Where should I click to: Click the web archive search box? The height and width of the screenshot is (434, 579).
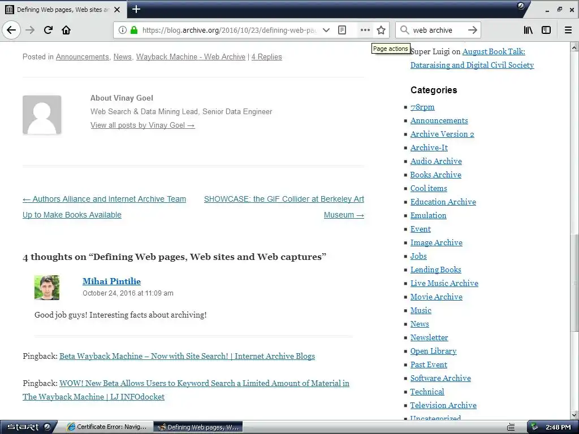tap(438, 31)
